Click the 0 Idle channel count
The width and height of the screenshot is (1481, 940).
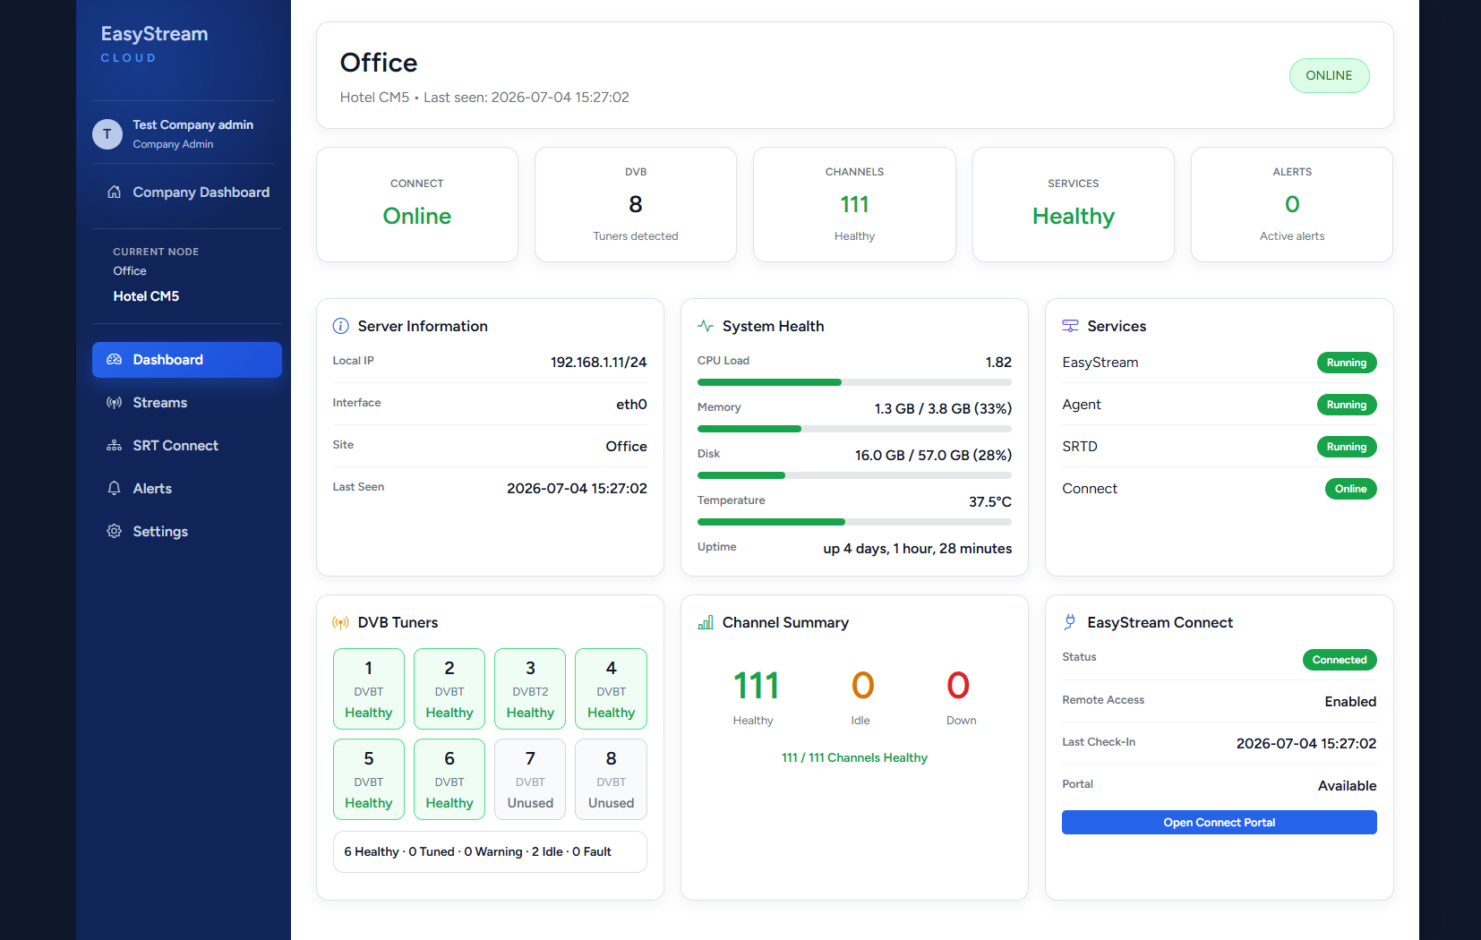pyautogui.click(x=862, y=686)
